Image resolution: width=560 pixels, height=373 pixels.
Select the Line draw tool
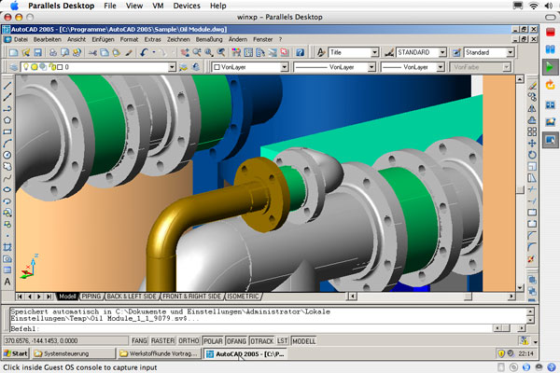[x=7, y=85]
